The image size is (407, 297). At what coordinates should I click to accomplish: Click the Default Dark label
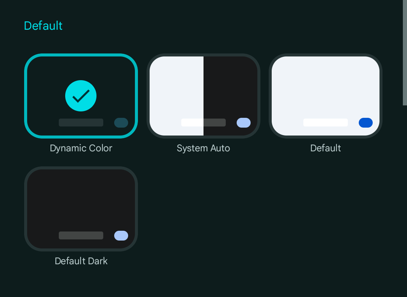click(81, 261)
